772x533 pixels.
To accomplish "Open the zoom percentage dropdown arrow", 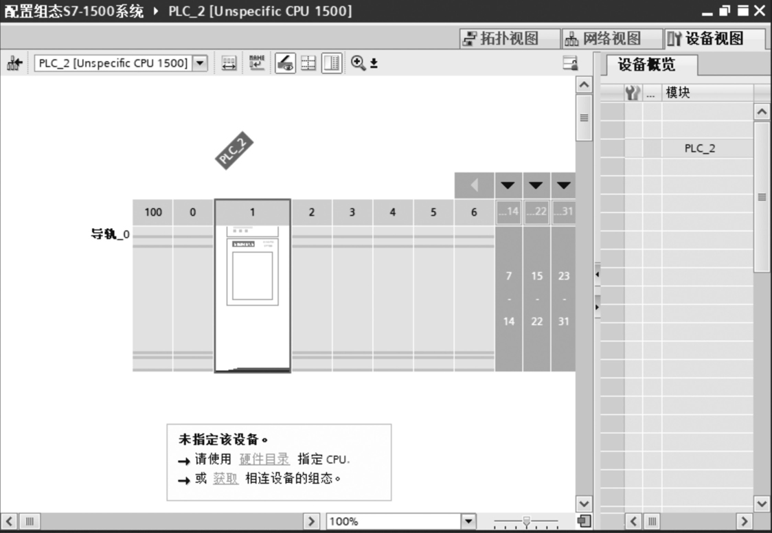I will point(468,521).
